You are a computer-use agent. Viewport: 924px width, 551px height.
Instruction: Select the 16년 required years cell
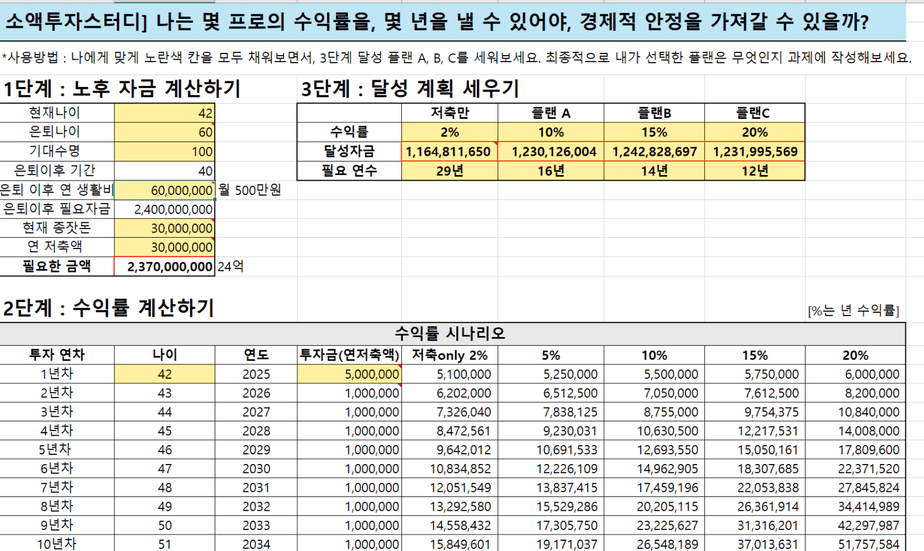551,171
